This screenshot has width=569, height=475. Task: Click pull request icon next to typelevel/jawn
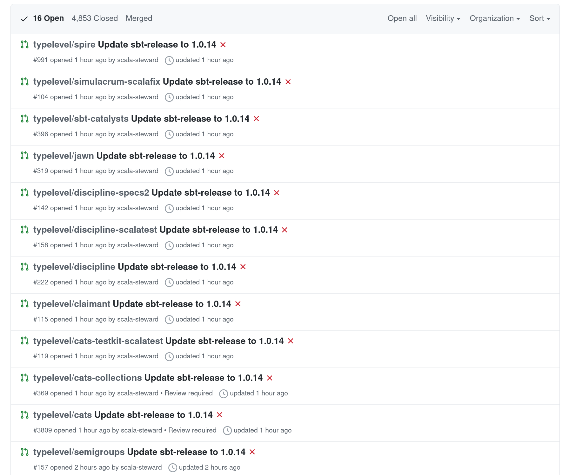[x=24, y=155]
